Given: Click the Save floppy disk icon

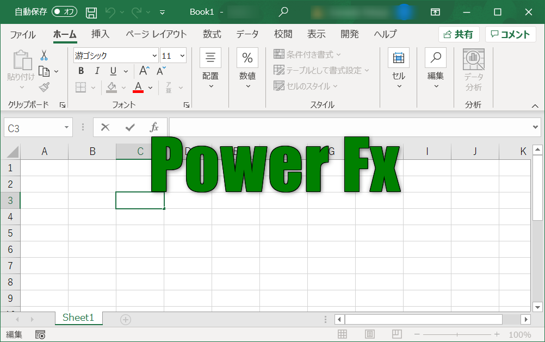Looking at the screenshot, I should pos(92,12).
